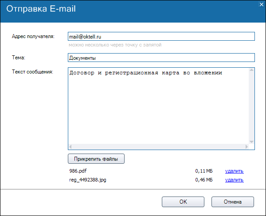Image resolution: width=266 pixels, height=216 pixels.
Task: Click the Текст сообщения label
Action: (32, 71)
